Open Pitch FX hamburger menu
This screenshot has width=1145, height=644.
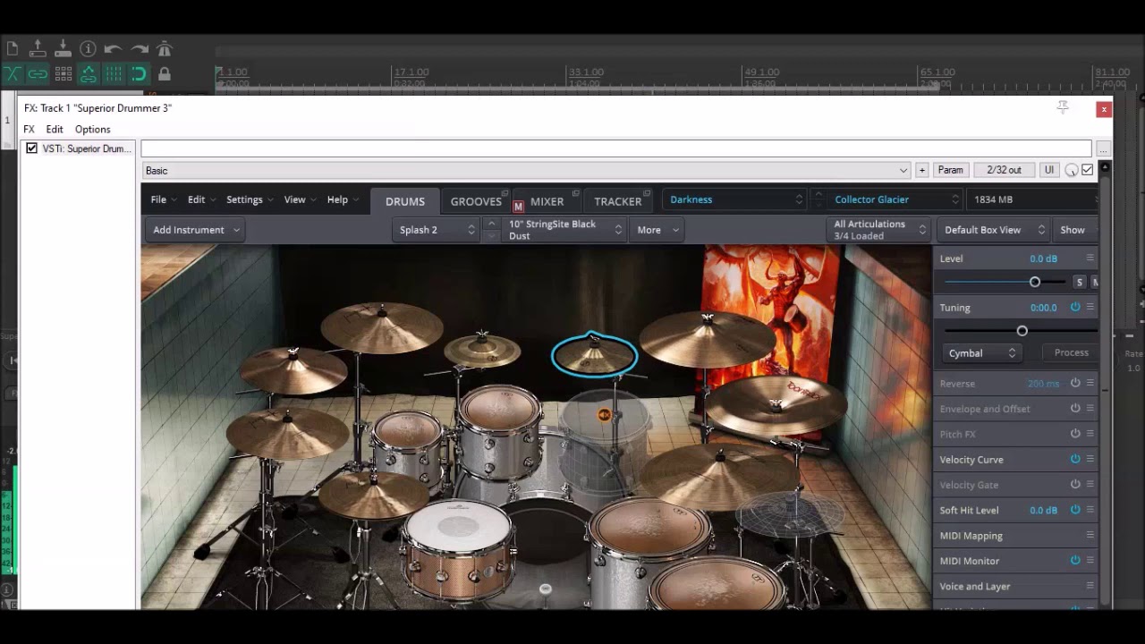pos(1090,434)
